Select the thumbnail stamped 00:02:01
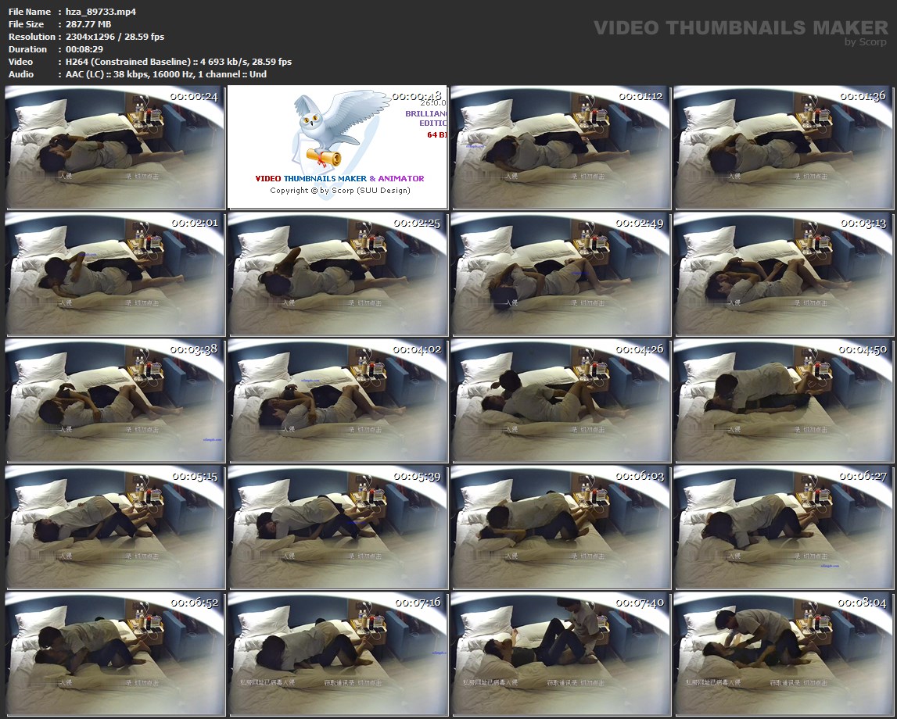The height and width of the screenshot is (719, 897). (115, 274)
